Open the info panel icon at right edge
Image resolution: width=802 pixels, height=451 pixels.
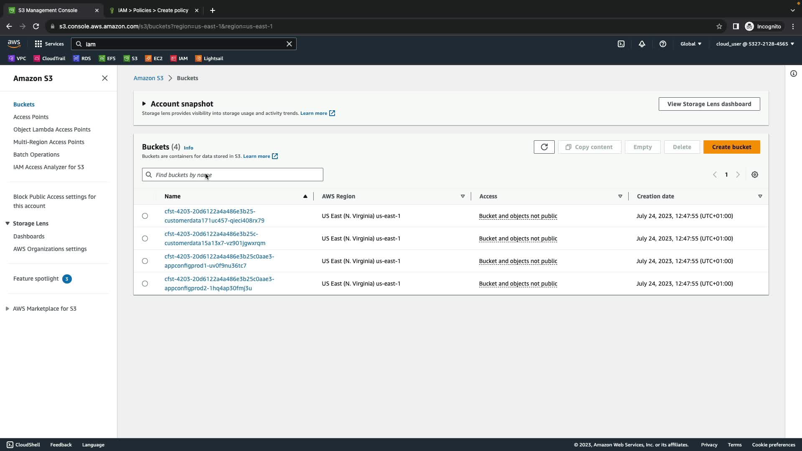coord(793,74)
